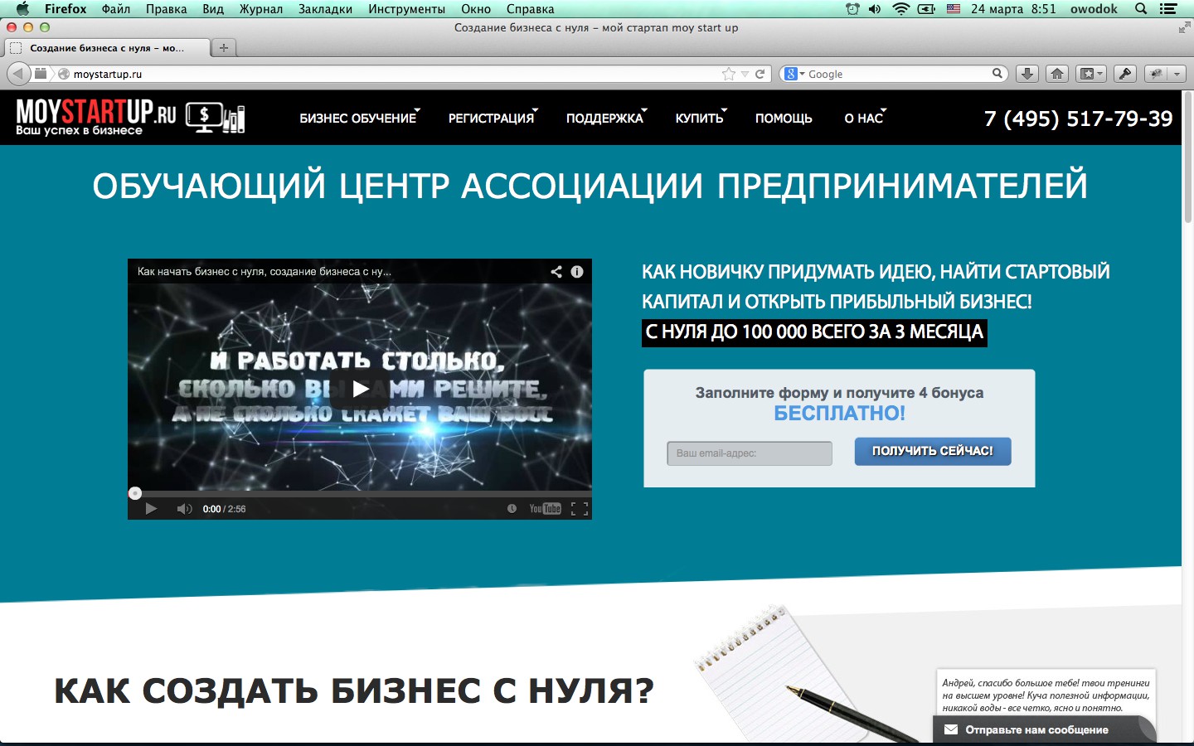The height and width of the screenshot is (746, 1194).
Task: Open Spotlight search in the menu bar
Action: pyautogui.click(x=1141, y=9)
